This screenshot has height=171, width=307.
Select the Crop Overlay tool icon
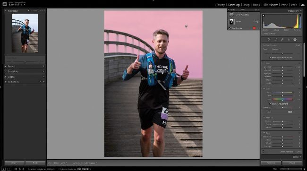pos(276,40)
